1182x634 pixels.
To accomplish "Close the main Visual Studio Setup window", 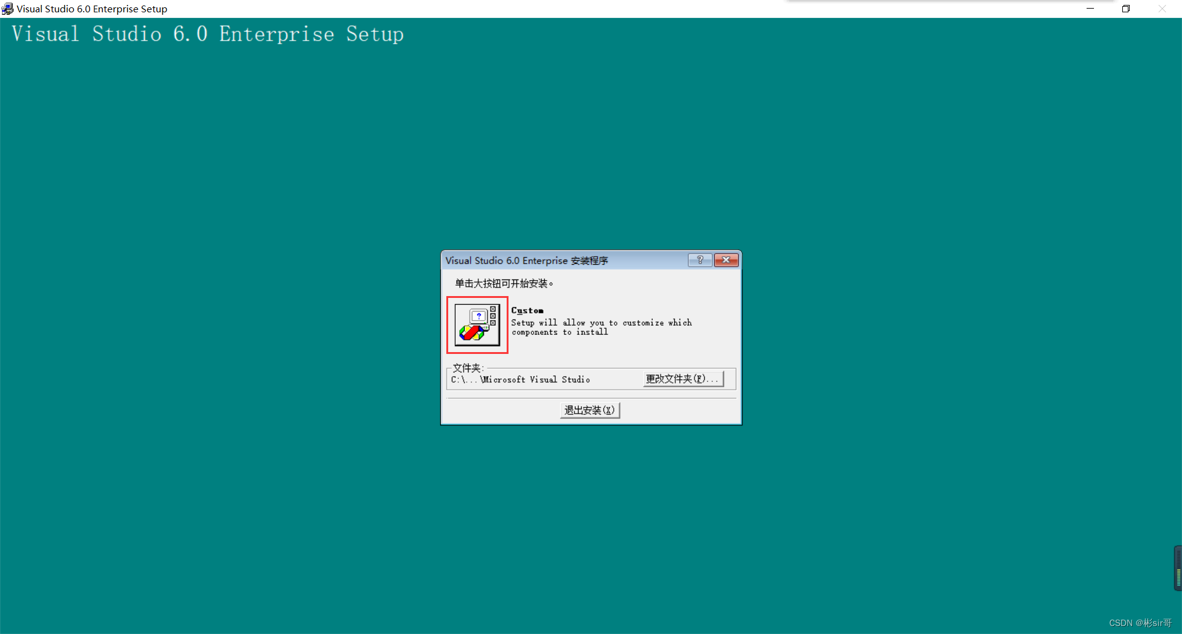I will pyautogui.click(x=1162, y=9).
